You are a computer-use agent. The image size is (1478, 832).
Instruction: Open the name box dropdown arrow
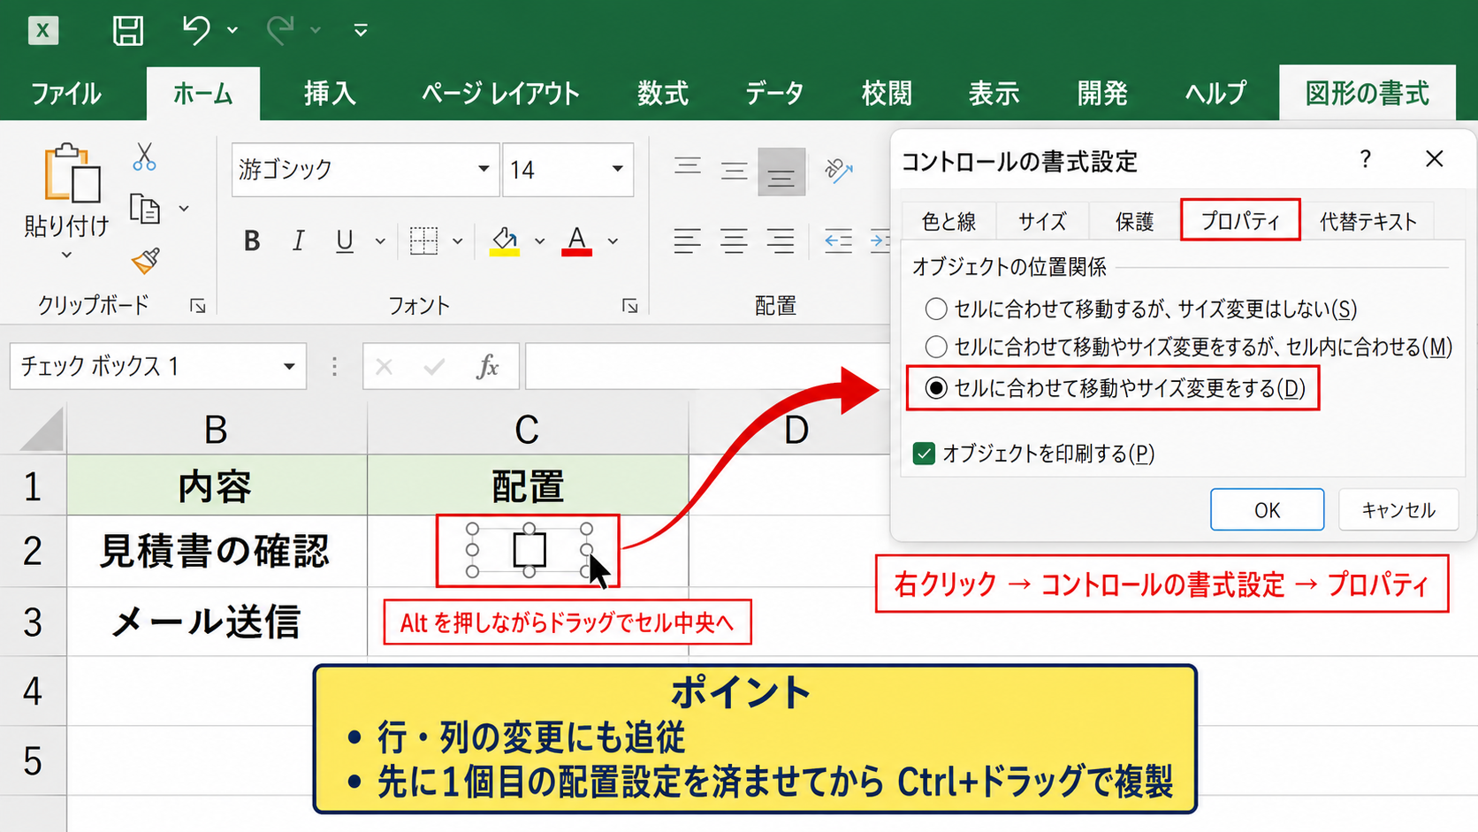click(288, 367)
